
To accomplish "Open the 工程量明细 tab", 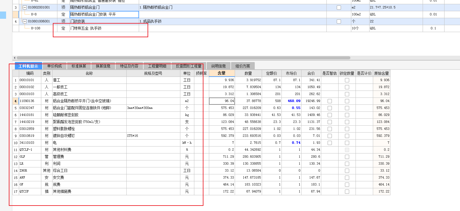I will click(157, 66).
